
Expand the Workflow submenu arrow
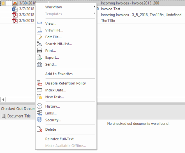94,6
